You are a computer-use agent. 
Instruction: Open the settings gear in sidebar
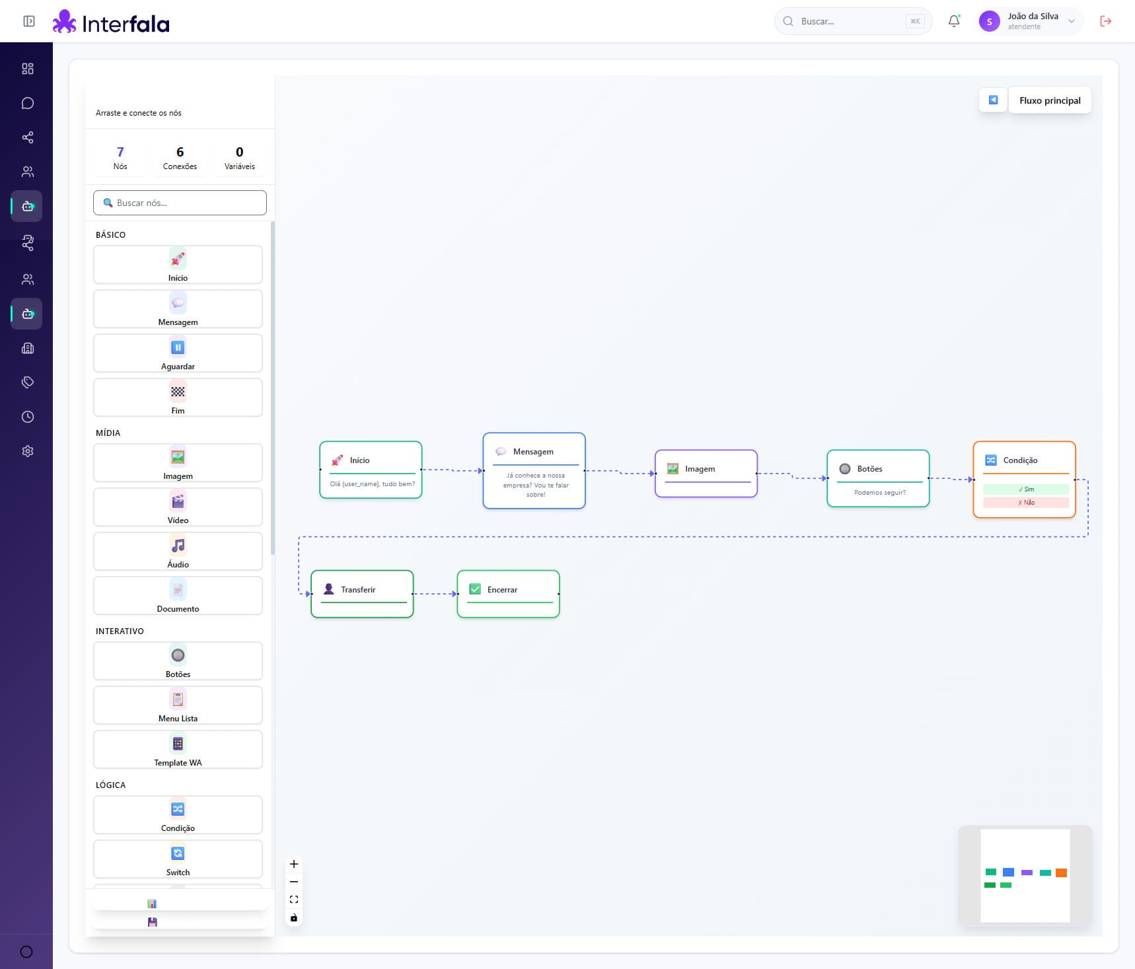pyautogui.click(x=27, y=451)
